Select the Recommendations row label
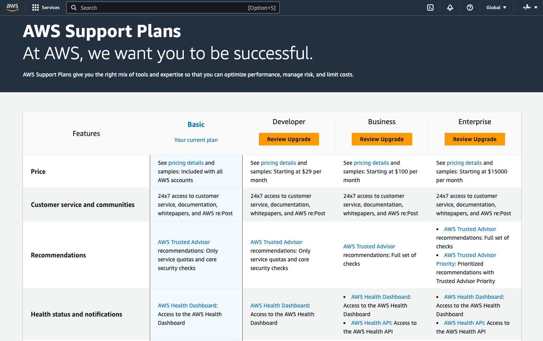Viewport: 543px width, 341px height. (x=58, y=255)
